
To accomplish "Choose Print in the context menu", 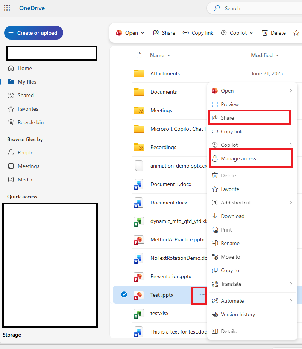I will point(252,230).
